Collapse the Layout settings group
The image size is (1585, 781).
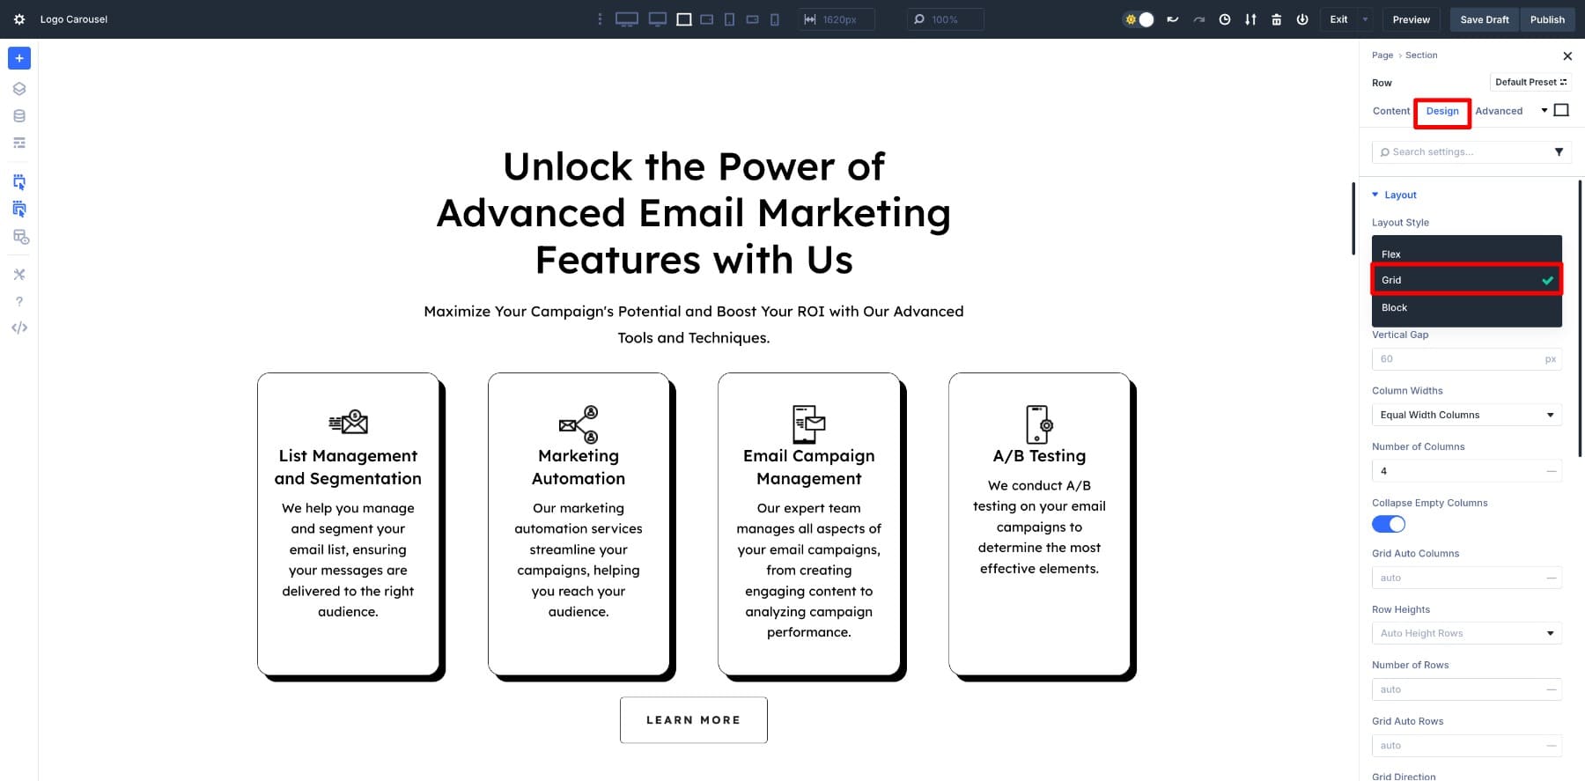[x=1399, y=195]
